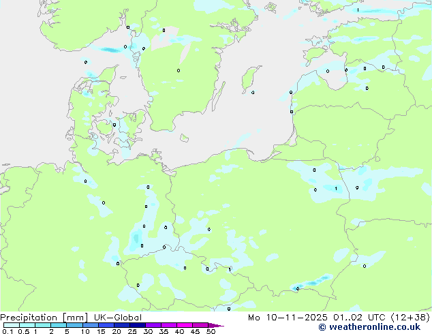432x334 pixels.
Task: Click the '15' legend scale label
Action: click(x=101, y=331)
